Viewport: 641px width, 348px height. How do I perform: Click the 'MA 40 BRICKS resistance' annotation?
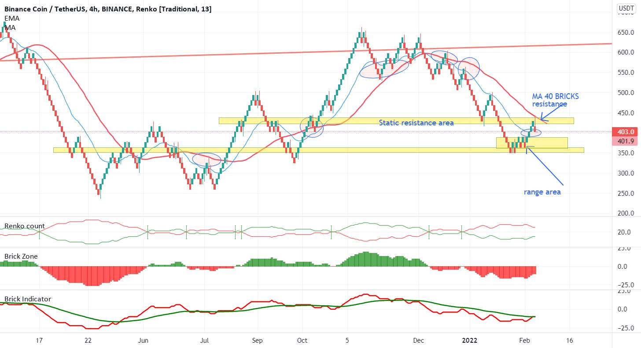[556, 100]
